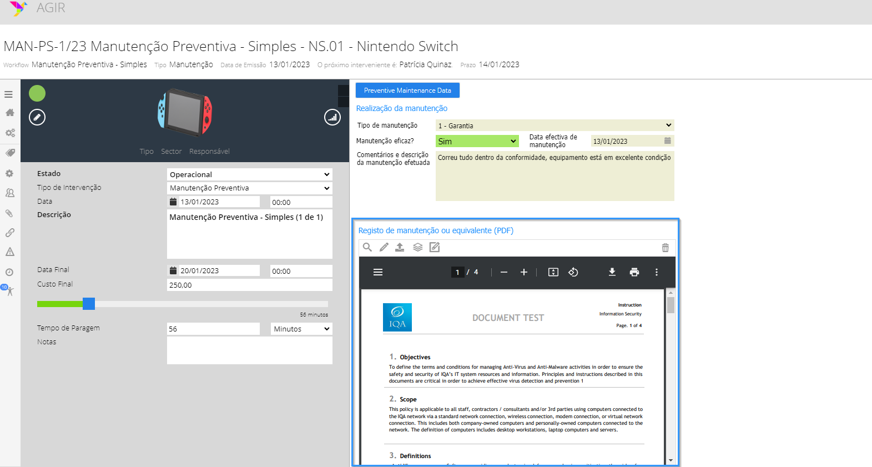Screen dimensions: 872x467
Task: Open the warning triangle icon in sidebar
Action: point(10,252)
